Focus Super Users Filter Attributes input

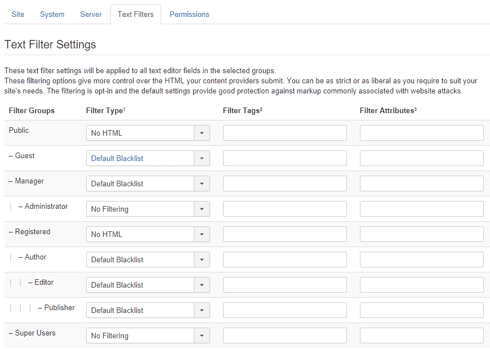pos(421,335)
